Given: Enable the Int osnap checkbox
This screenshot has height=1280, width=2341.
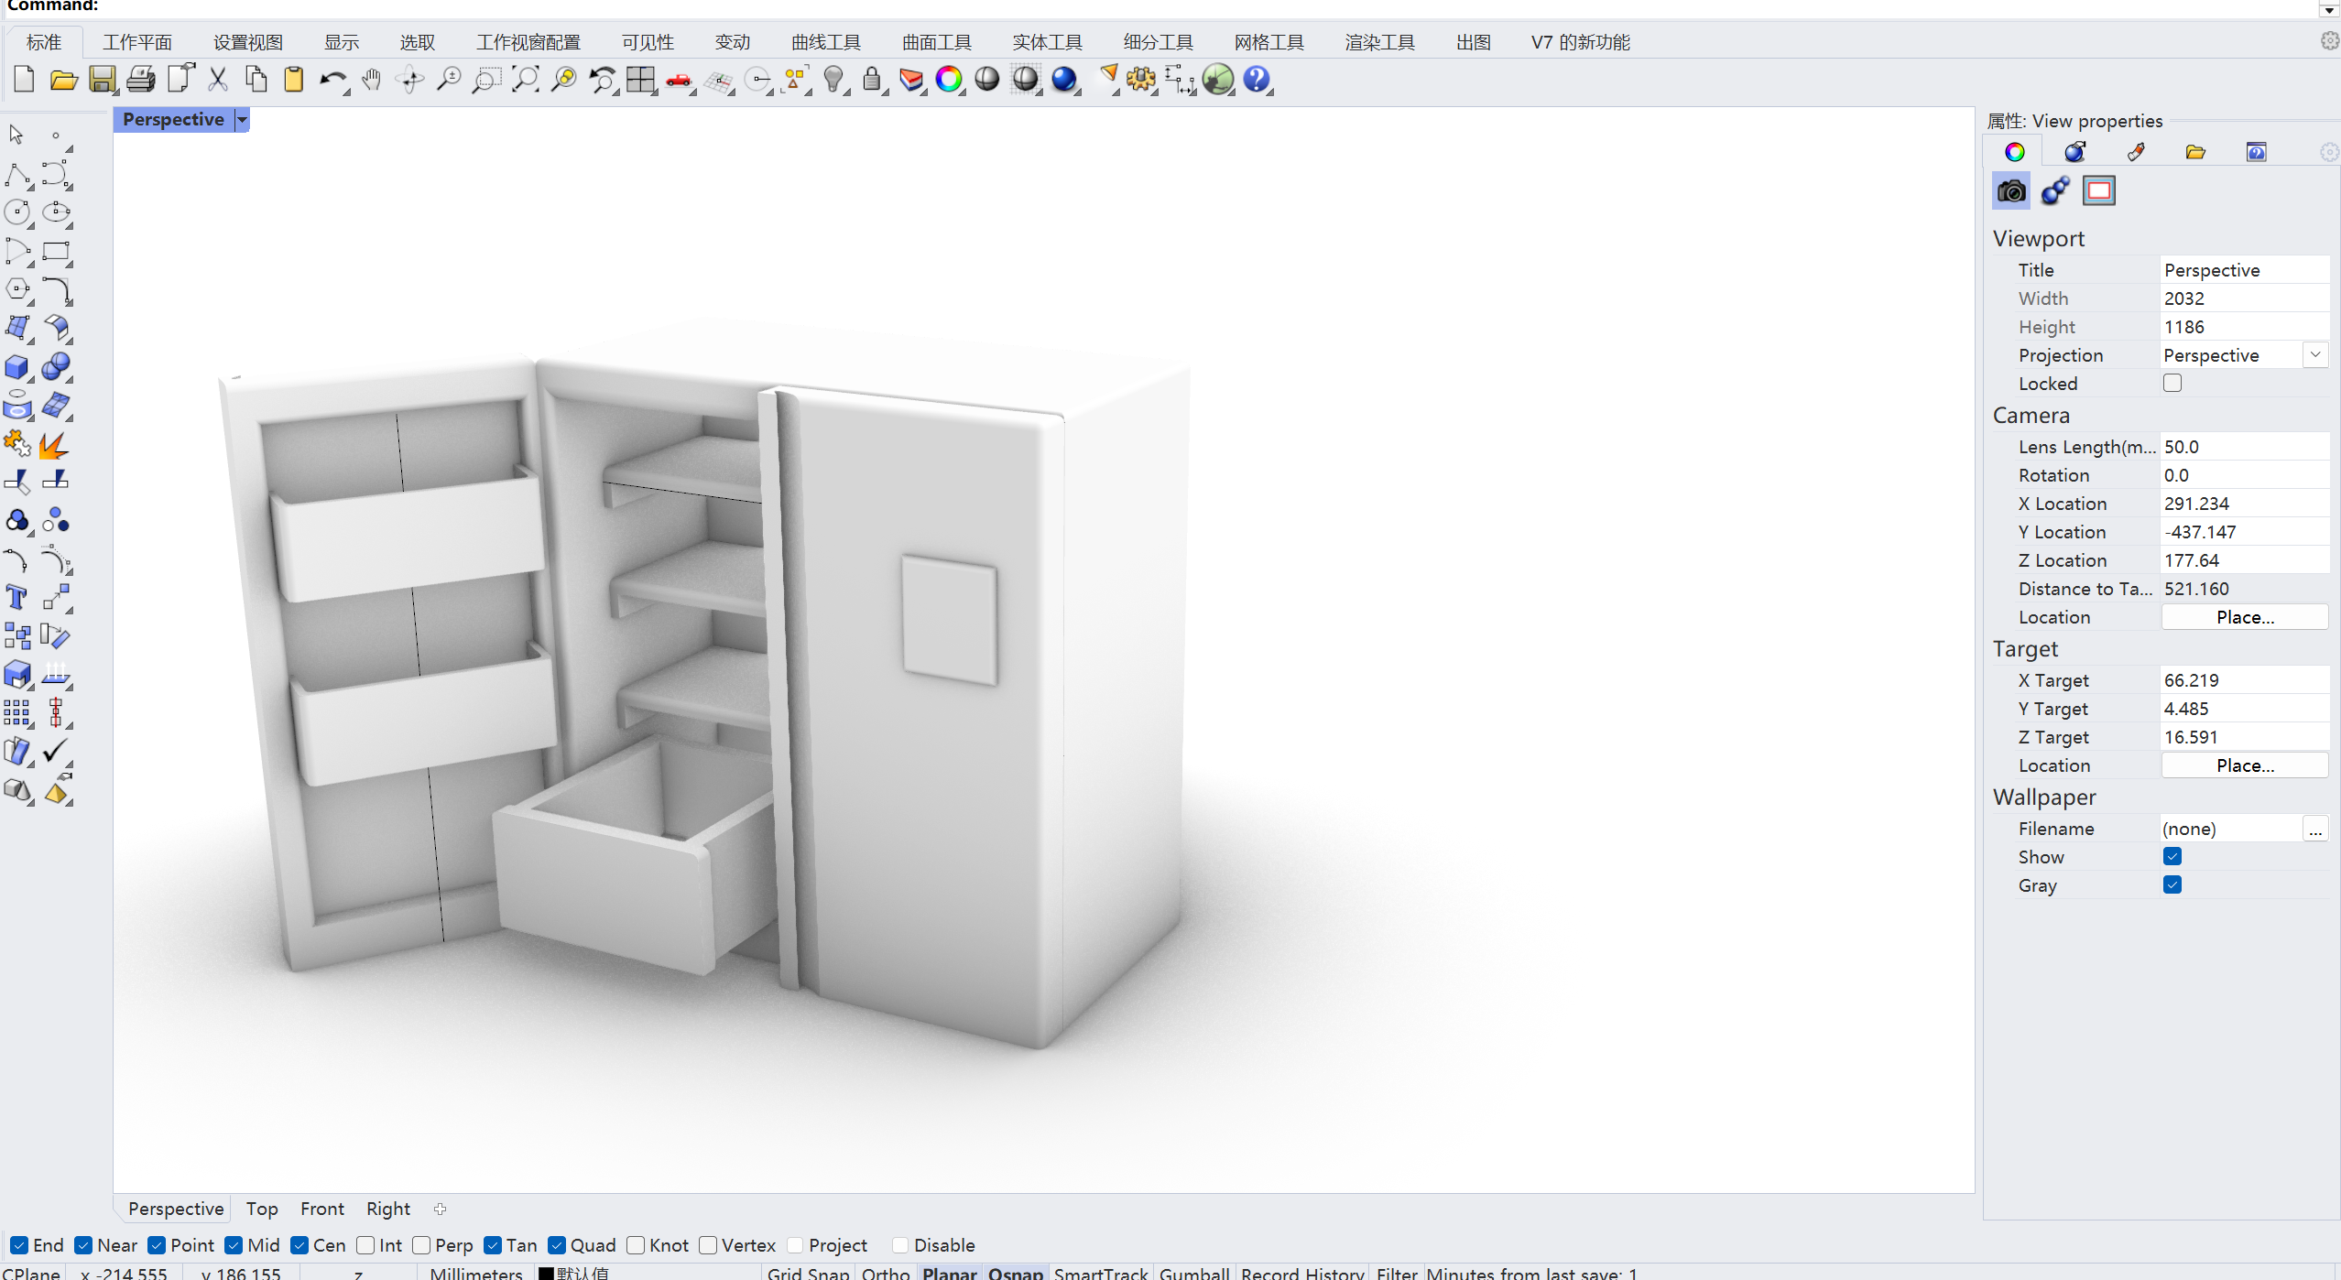Looking at the screenshot, I should 365,1245.
